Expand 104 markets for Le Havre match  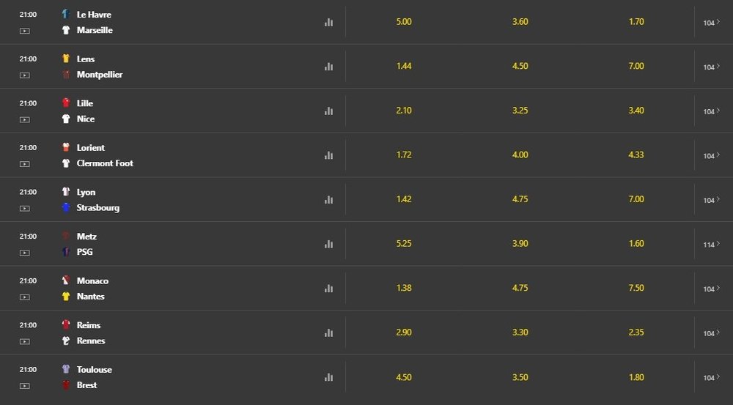point(711,23)
